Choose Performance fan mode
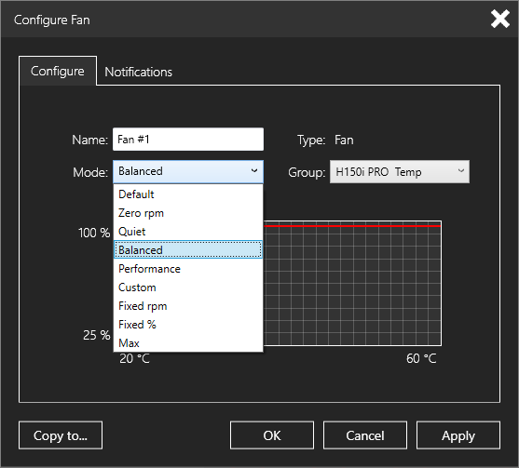This screenshot has height=468, width=519. coord(188,269)
